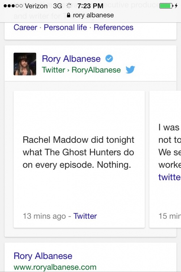Open Rory Albanese profile picture
This screenshot has height=272, width=181.
(x=25, y=64)
